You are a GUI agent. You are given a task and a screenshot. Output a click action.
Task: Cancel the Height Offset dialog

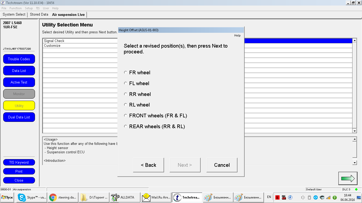(x=222, y=165)
